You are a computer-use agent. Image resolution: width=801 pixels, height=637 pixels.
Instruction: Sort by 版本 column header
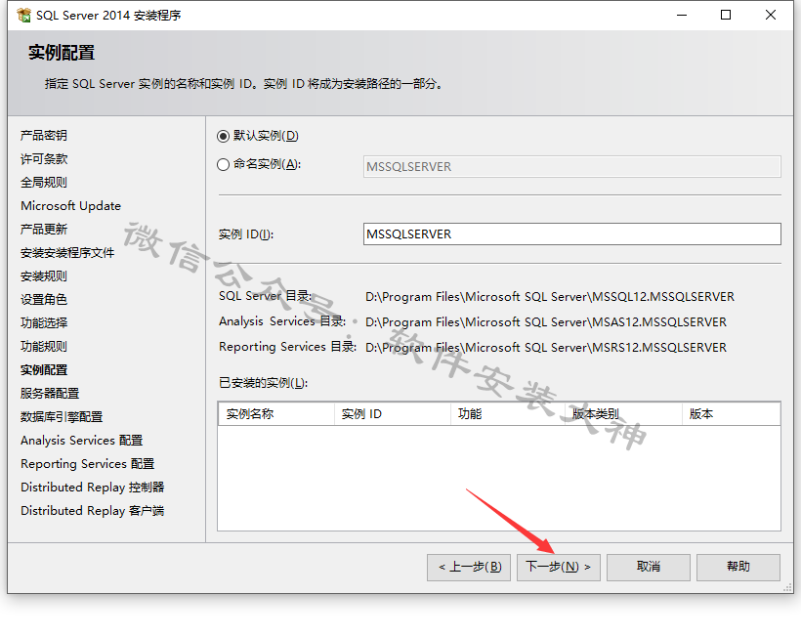[732, 414]
